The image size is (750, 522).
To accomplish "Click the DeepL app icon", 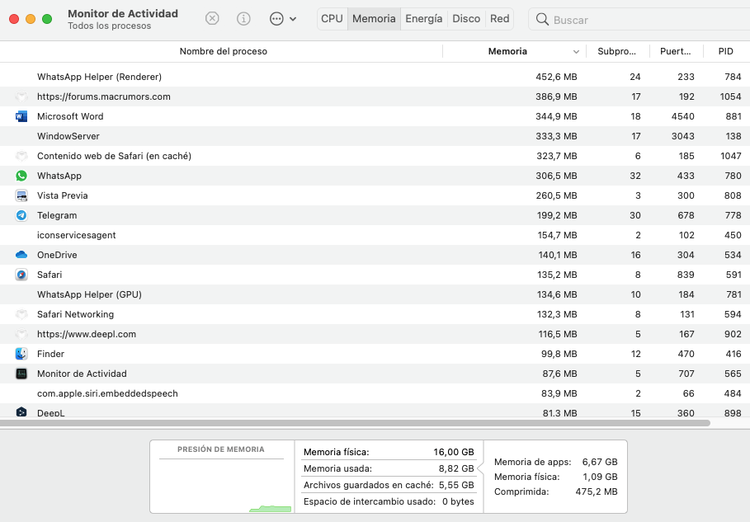I will [21, 411].
